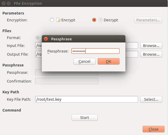Cancel the Passphrase dialog
The width and height of the screenshot is (168, 135).
point(84,61)
